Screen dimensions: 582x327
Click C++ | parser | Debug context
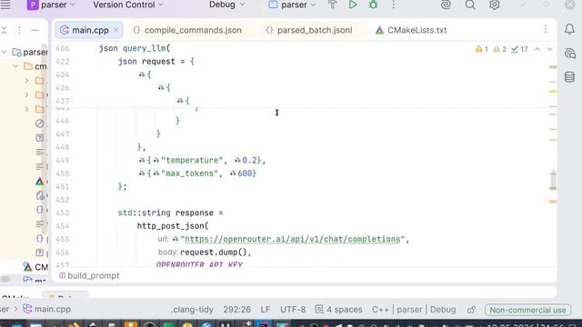click(x=414, y=309)
